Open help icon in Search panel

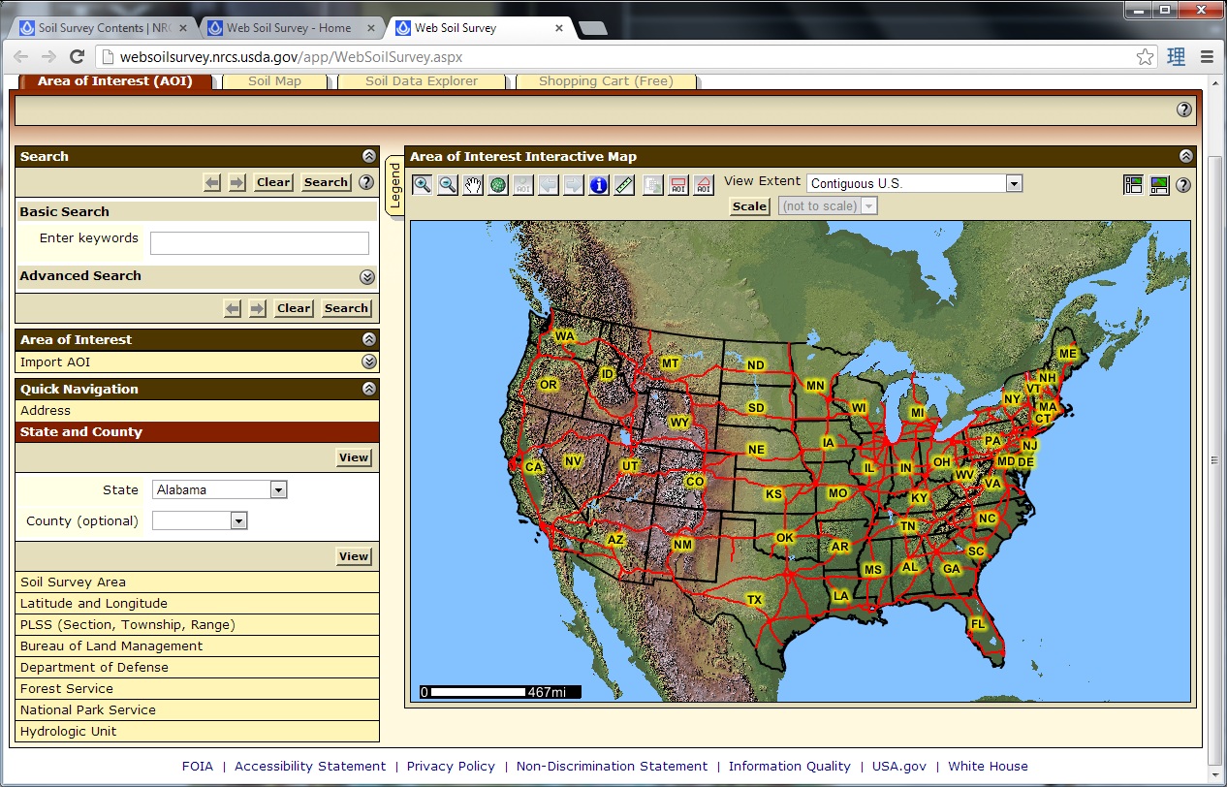[x=366, y=182]
